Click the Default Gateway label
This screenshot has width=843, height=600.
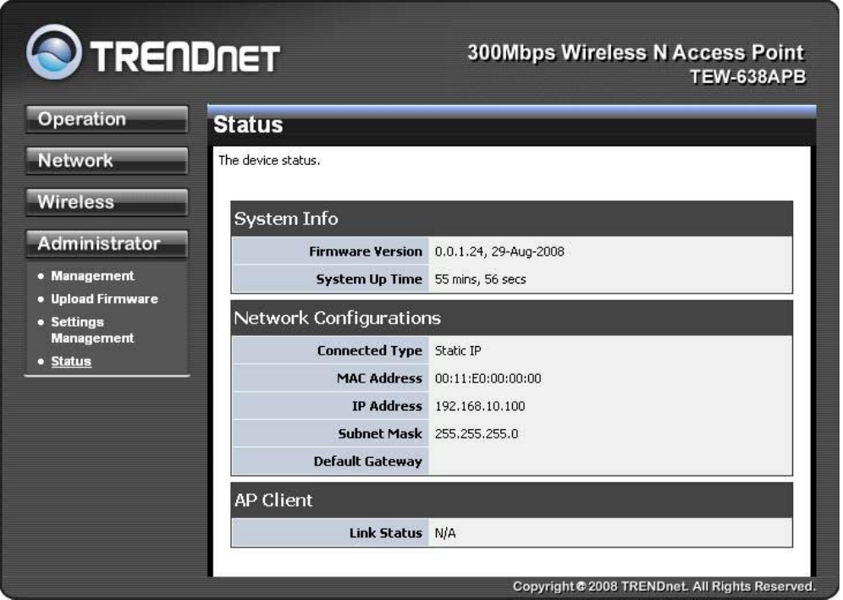click(x=367, y=461)
